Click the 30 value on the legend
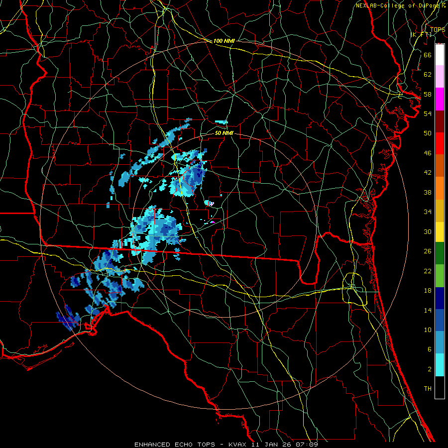Screen dimensions: 448x448 tap(428, 231)
